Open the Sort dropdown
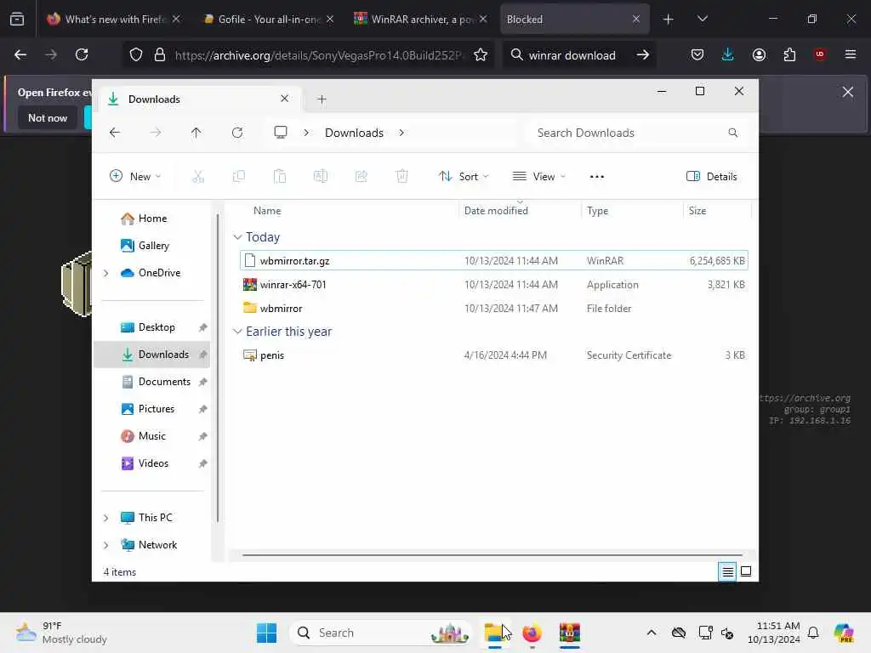Image resolution: width=871 pixels, height=653 pixels. [464, 177]
